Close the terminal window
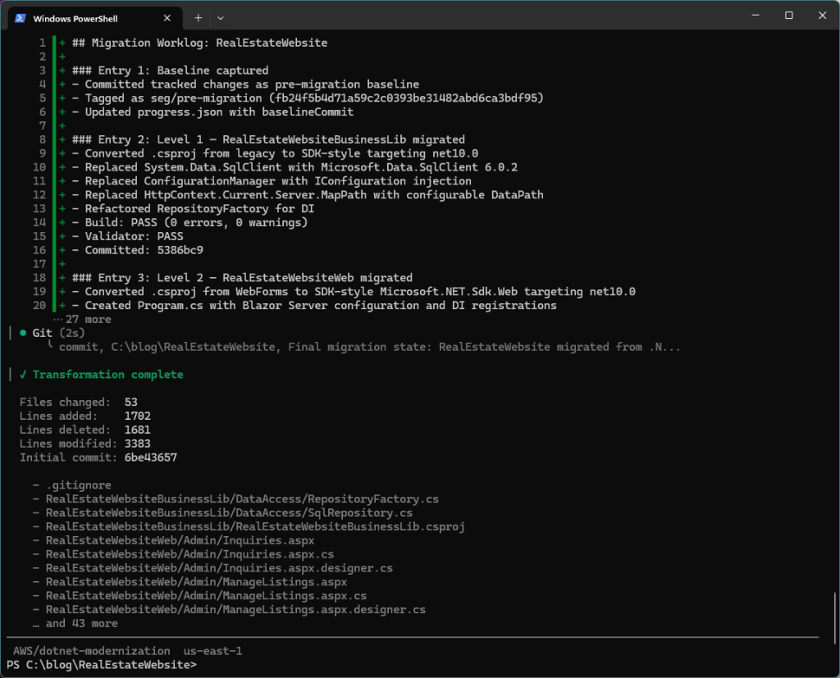The width and height of the screenshot is (840, 678). tap(822, 16)
